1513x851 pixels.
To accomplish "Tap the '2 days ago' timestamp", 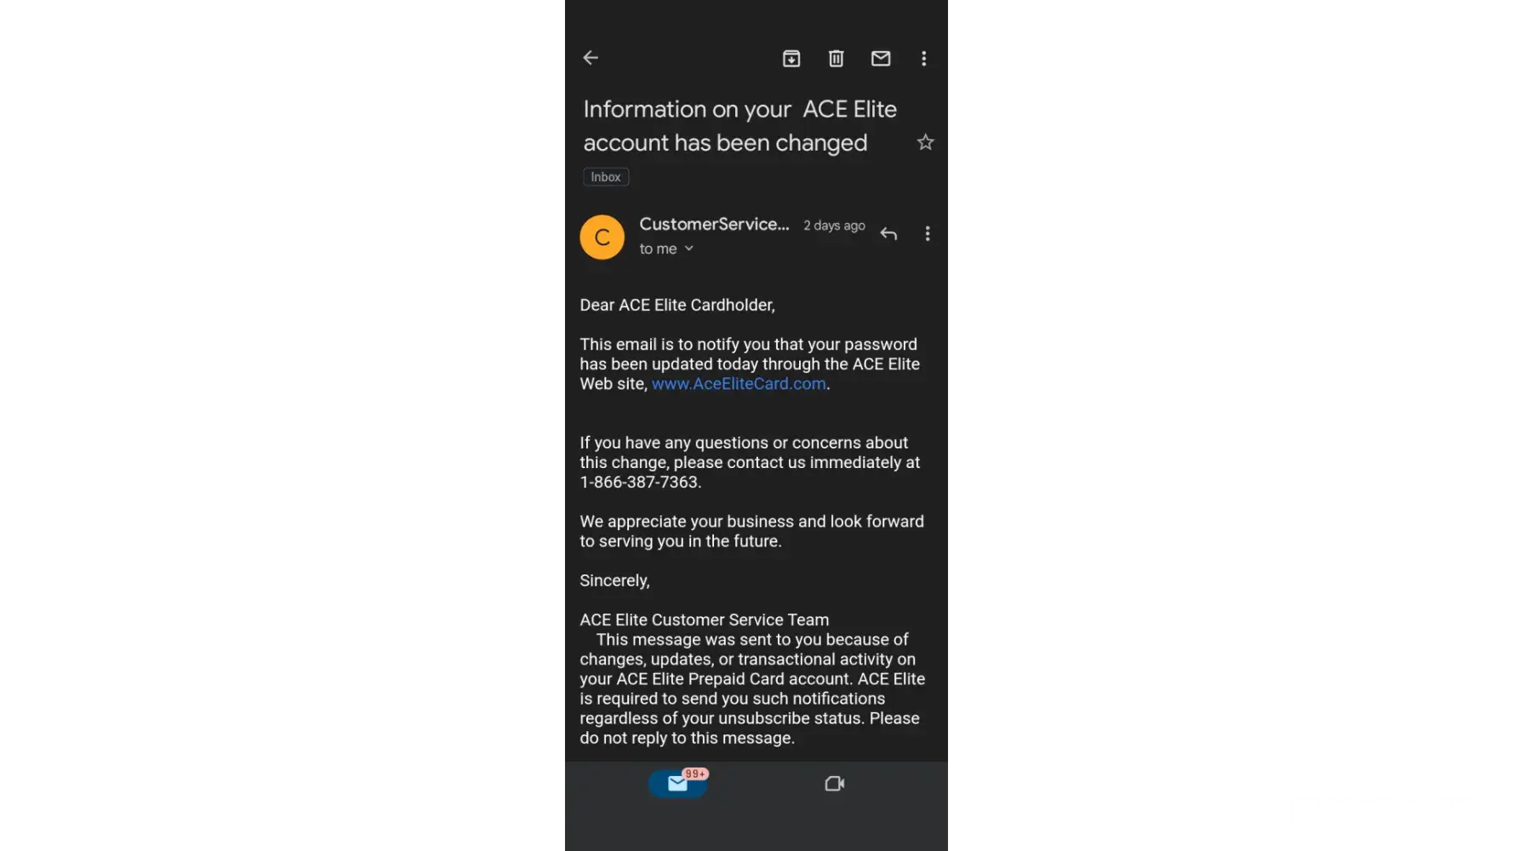I will click(x=834, y=226).
